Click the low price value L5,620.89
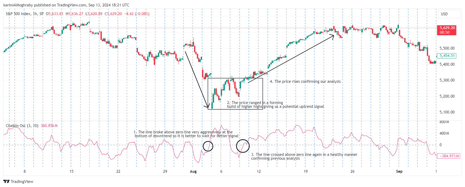Image resolution: width=465 pixels, height=187 pixels. [x=94, y=14]
